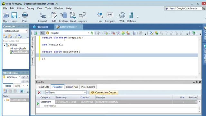Clear messages with the red X icon
This screenshot has width=206, height=116.
39,92
